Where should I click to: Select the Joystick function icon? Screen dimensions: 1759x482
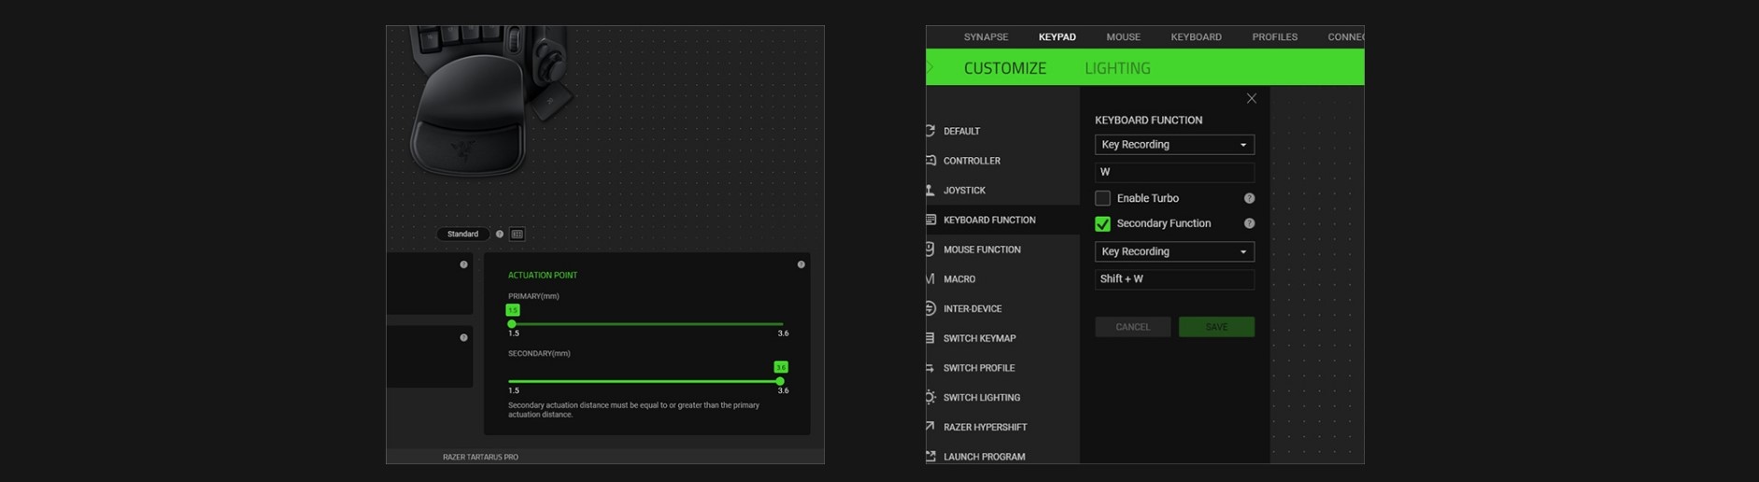tap(930, 191)
